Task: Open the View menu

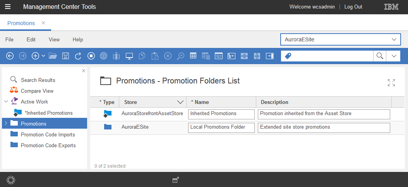Action: pyautogui.click(x=54, y=39)
